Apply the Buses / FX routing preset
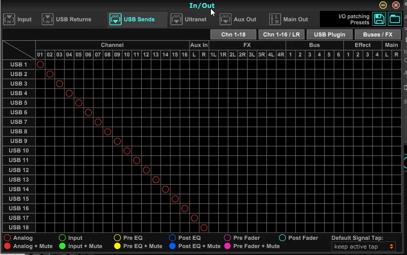The width and height of the screenshot is (407, 255). tap(377, 34)
